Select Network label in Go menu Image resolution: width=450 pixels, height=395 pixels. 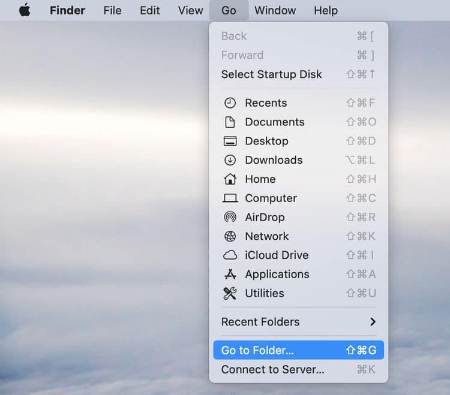coord(267,236)
